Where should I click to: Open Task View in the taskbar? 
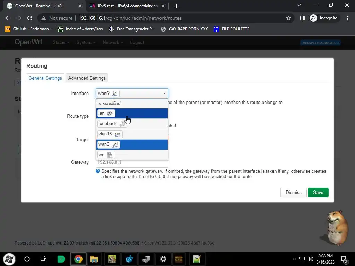pyautogui.click(x=43, y=259)
